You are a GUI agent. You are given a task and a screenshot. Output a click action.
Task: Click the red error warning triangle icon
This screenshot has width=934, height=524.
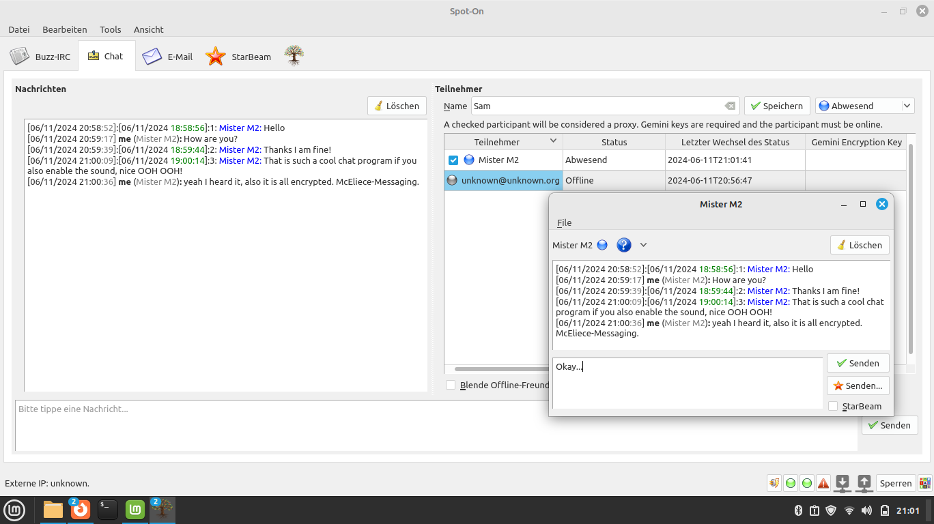[x=823, y=482]
